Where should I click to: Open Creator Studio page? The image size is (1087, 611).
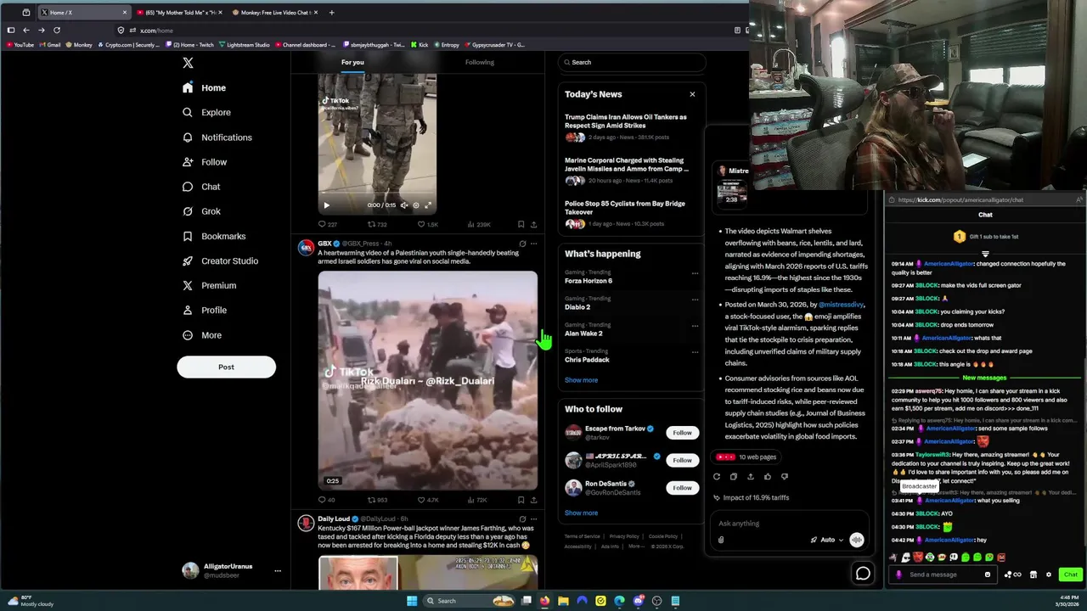click(220, 261)
